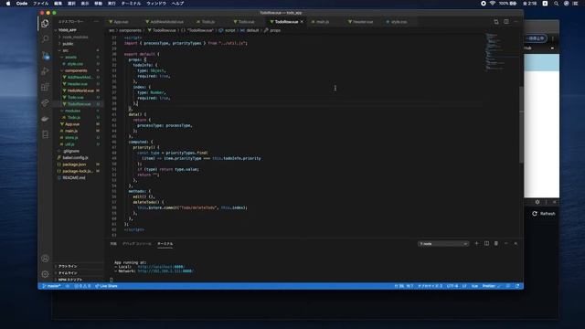Click the Prettier button in status bar
The height and width of the screenshot is (329, 585).
(491, 286)
